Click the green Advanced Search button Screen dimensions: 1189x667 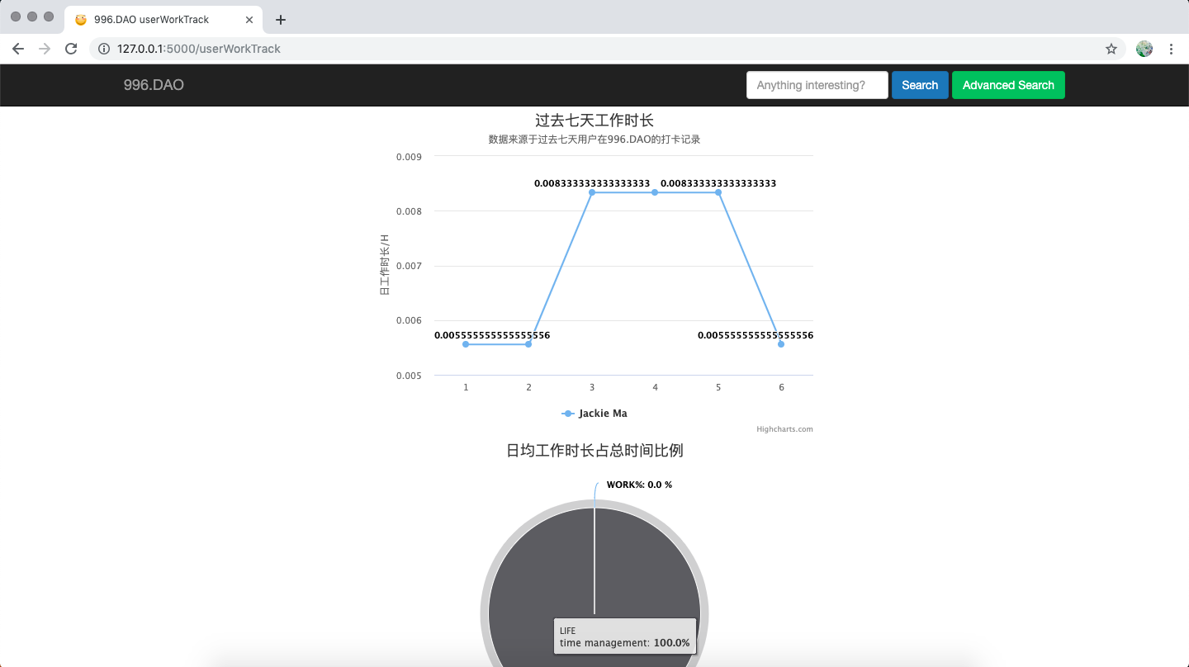tap(1008, 85)
